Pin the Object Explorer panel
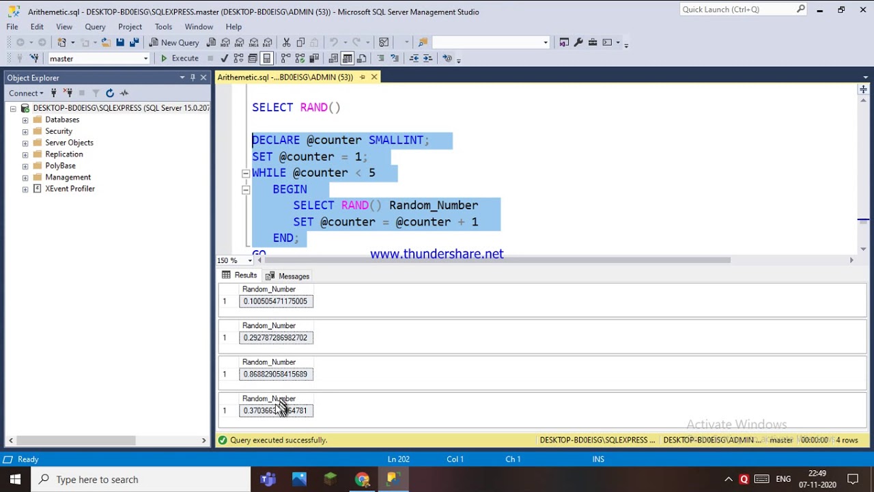This screenshot has height=492, width=874. point(193,77)
